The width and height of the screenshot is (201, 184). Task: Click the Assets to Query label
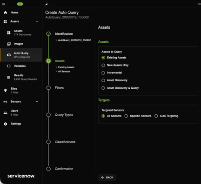pyautogui.click(x=112, y=52)
